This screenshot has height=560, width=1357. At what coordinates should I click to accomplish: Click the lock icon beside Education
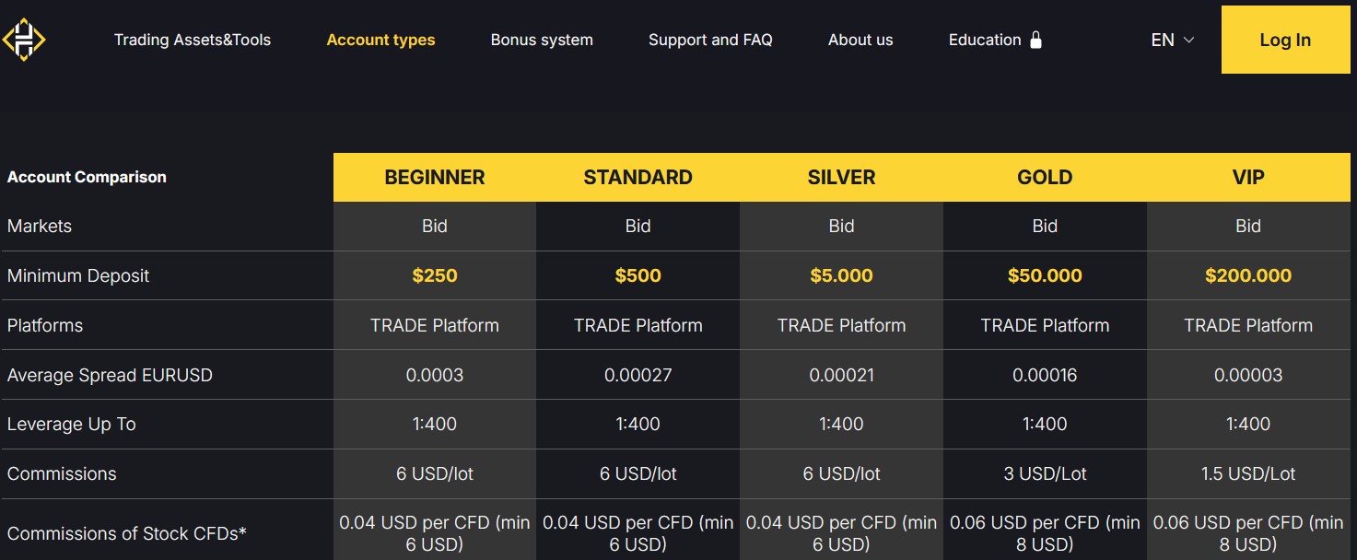[x=1035, y=40]
